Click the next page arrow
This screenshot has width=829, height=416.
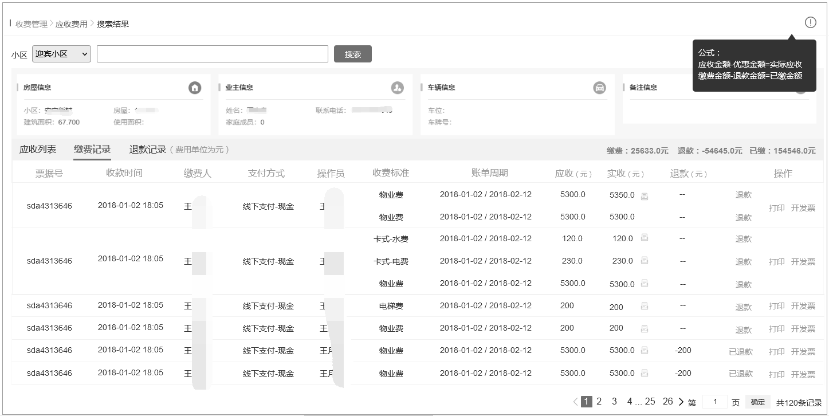pyautogui.click(x=682, y=402)
